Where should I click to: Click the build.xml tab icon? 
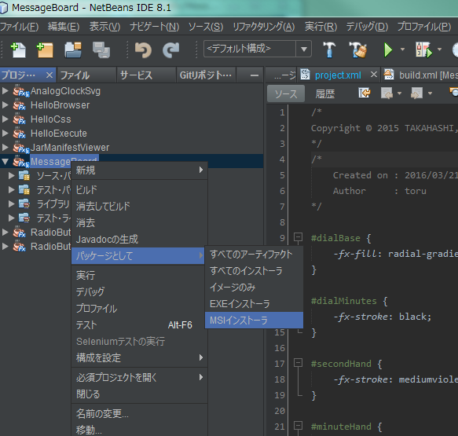tap(389, 75)
